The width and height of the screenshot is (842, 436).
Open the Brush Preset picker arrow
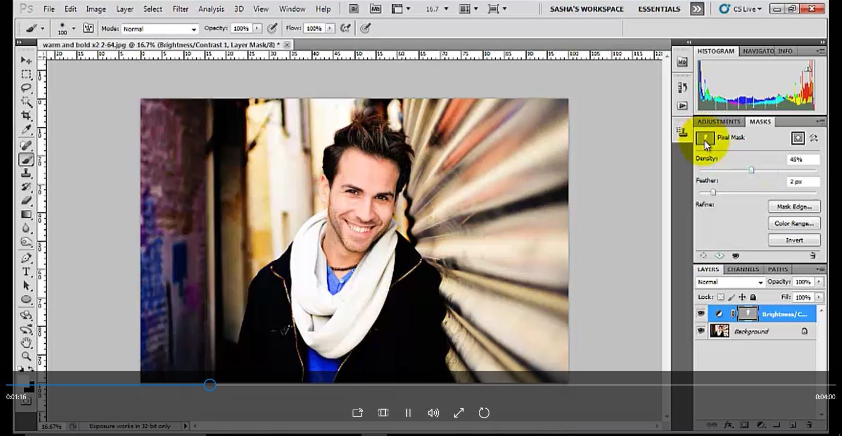coord(73,28)
